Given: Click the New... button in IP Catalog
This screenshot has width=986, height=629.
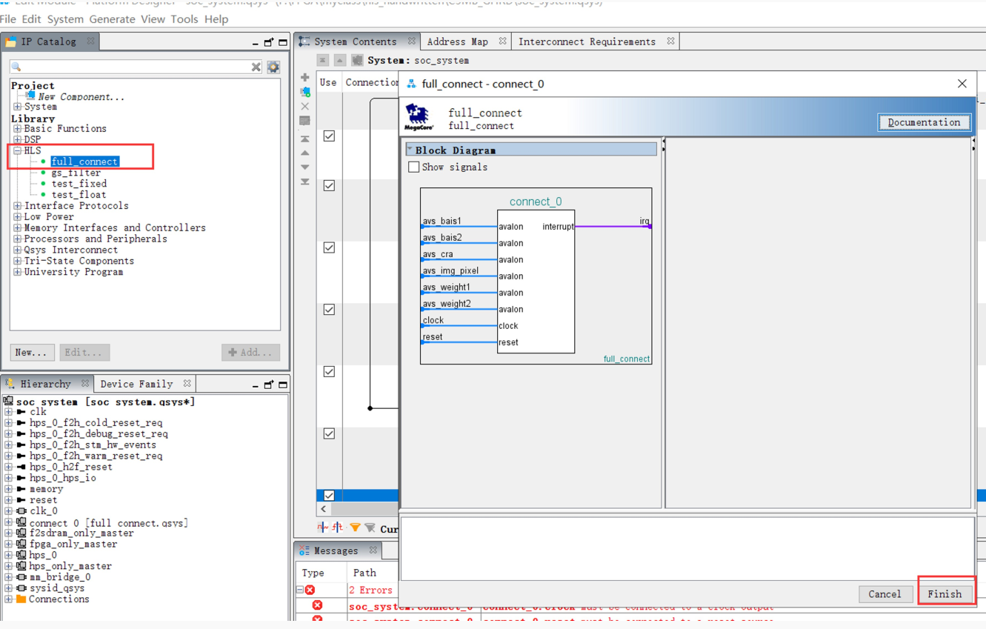Looking at the screenshot, I should (x=32, y=353).
